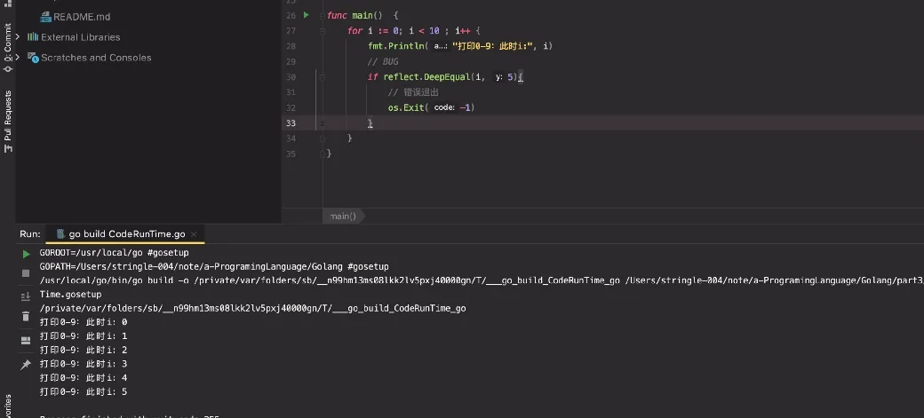This screenshot has width=924, height=418.
Task: Expand the External Libraries node
Action: [18, 36]
